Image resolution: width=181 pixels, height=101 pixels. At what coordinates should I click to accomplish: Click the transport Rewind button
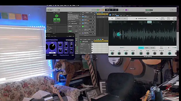pos(92,10)
